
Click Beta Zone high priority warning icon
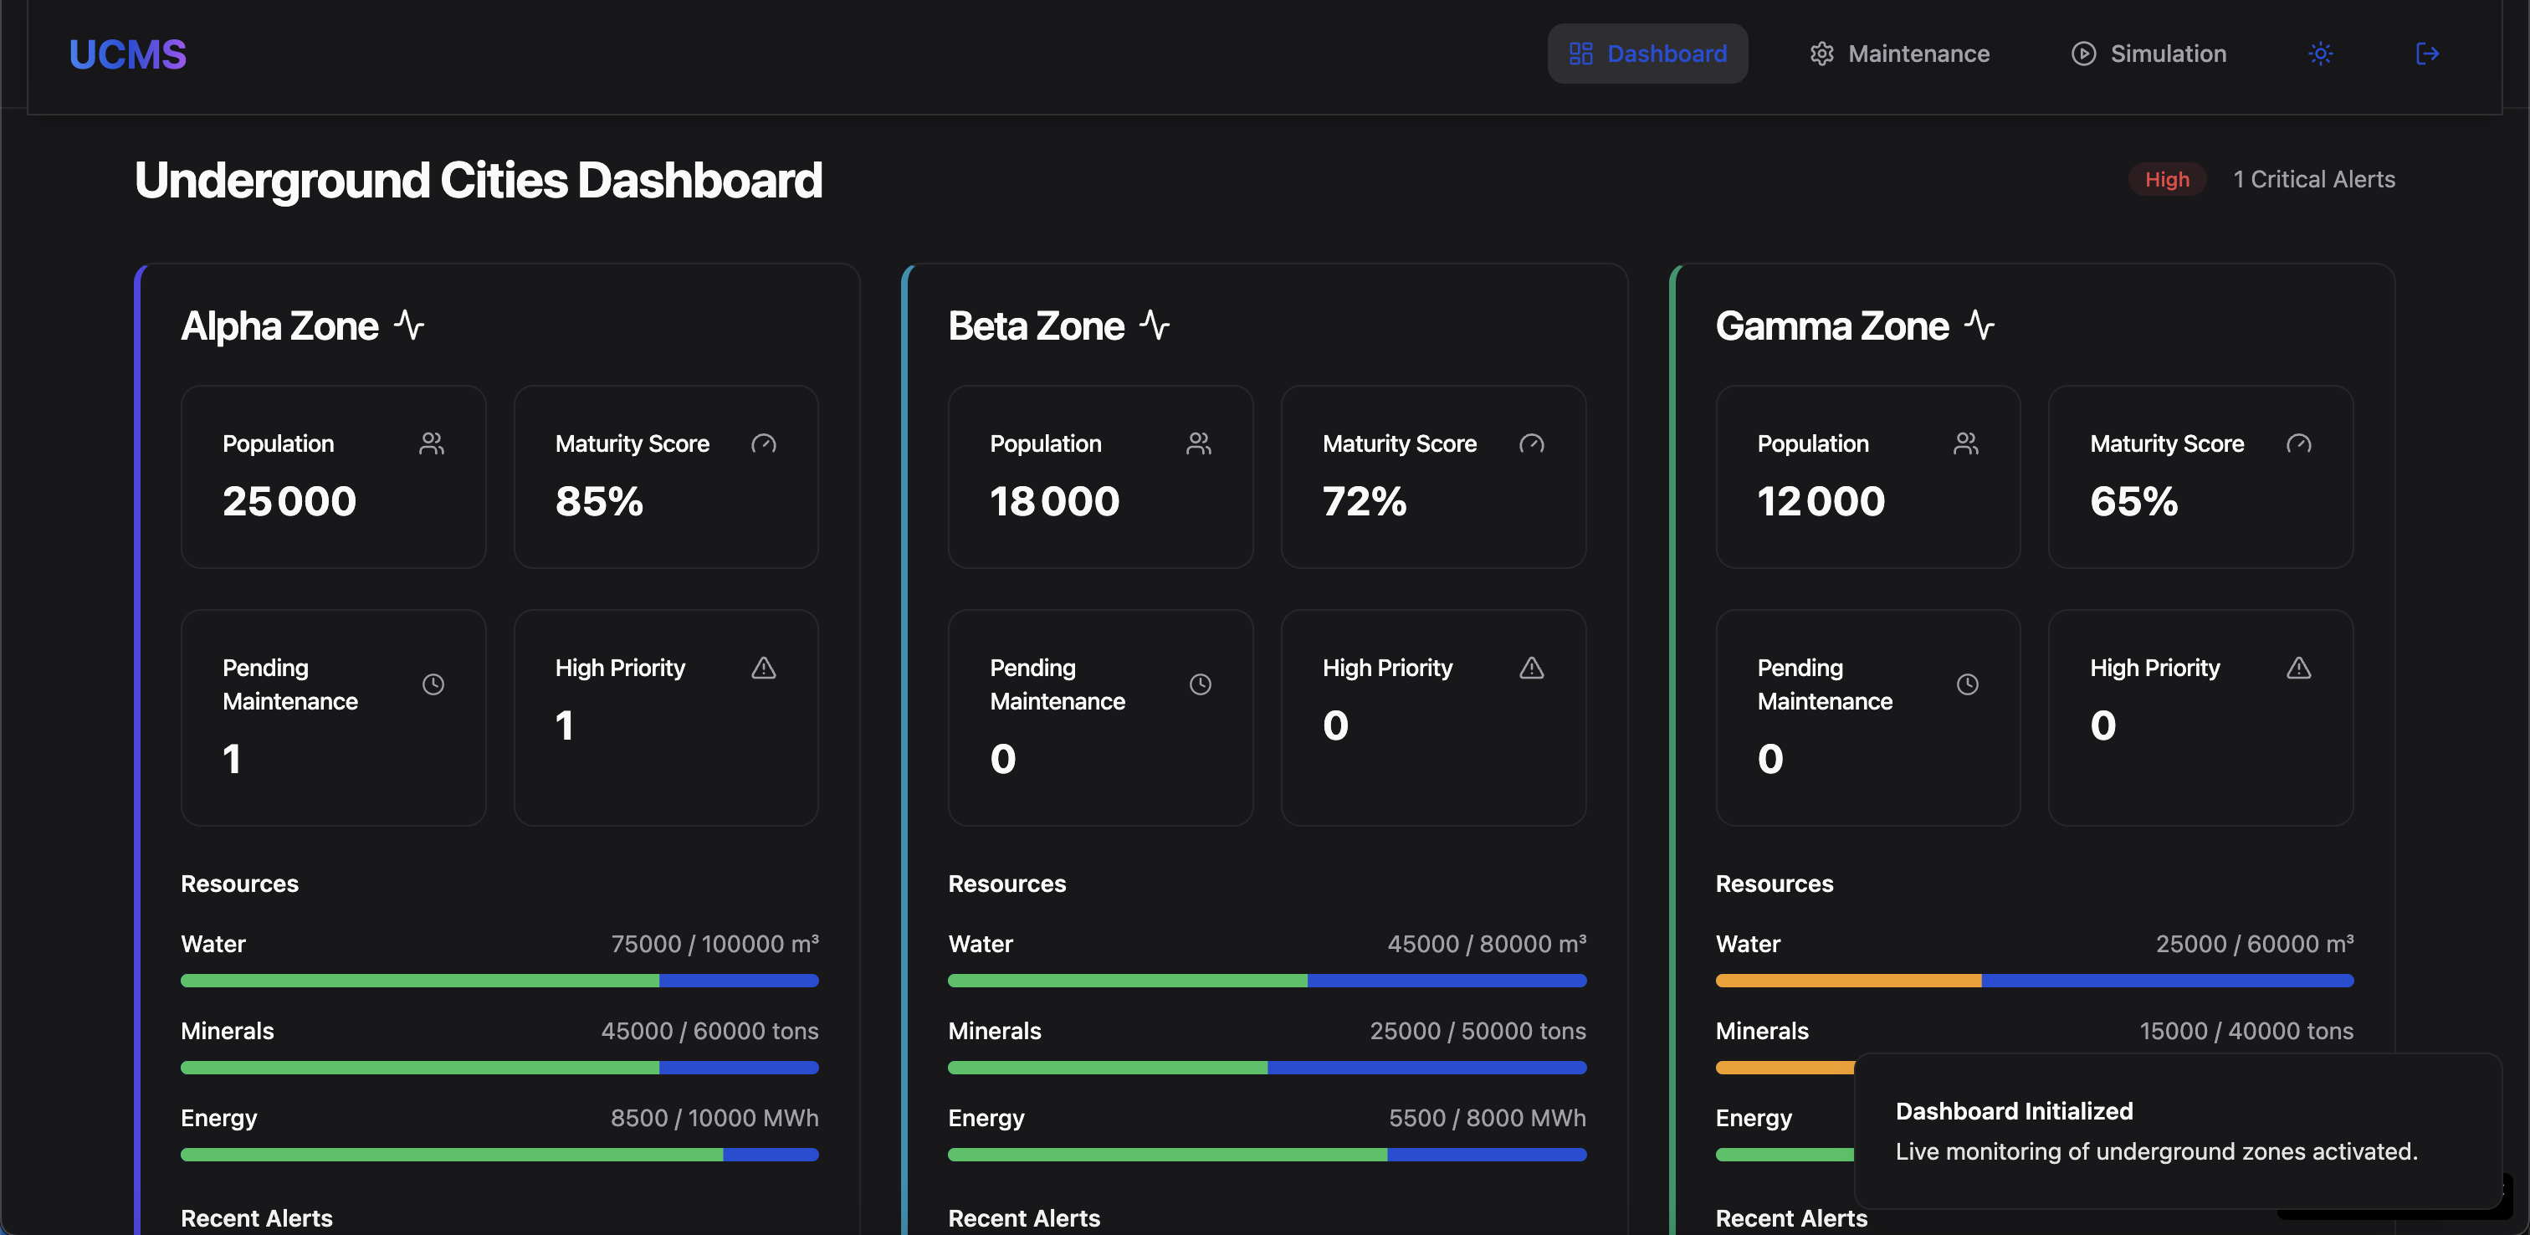tap(1531, 668)
